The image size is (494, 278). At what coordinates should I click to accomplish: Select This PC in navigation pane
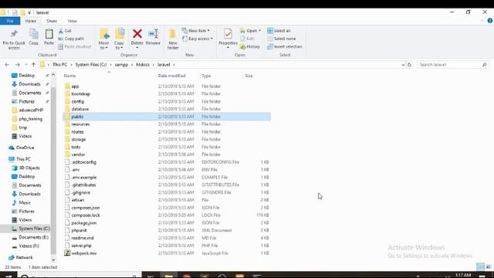pyautogui.click(x=20, y=159)
